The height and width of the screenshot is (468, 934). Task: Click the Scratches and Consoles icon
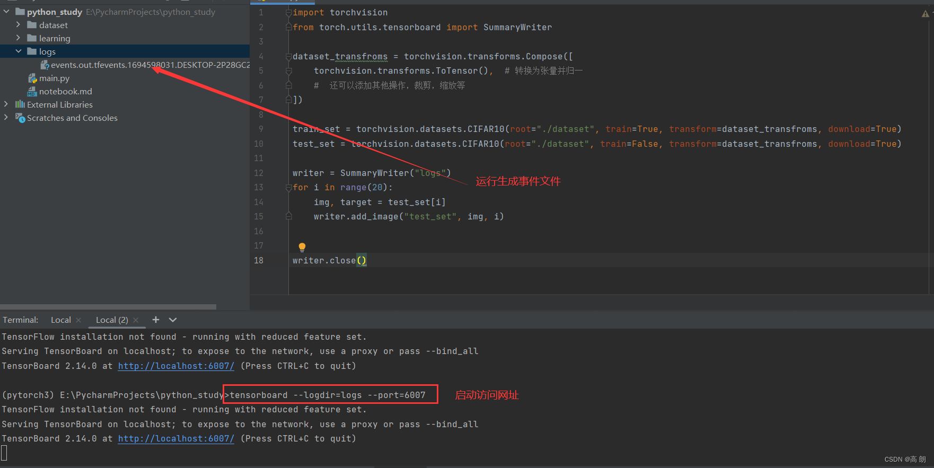(20, 118)
